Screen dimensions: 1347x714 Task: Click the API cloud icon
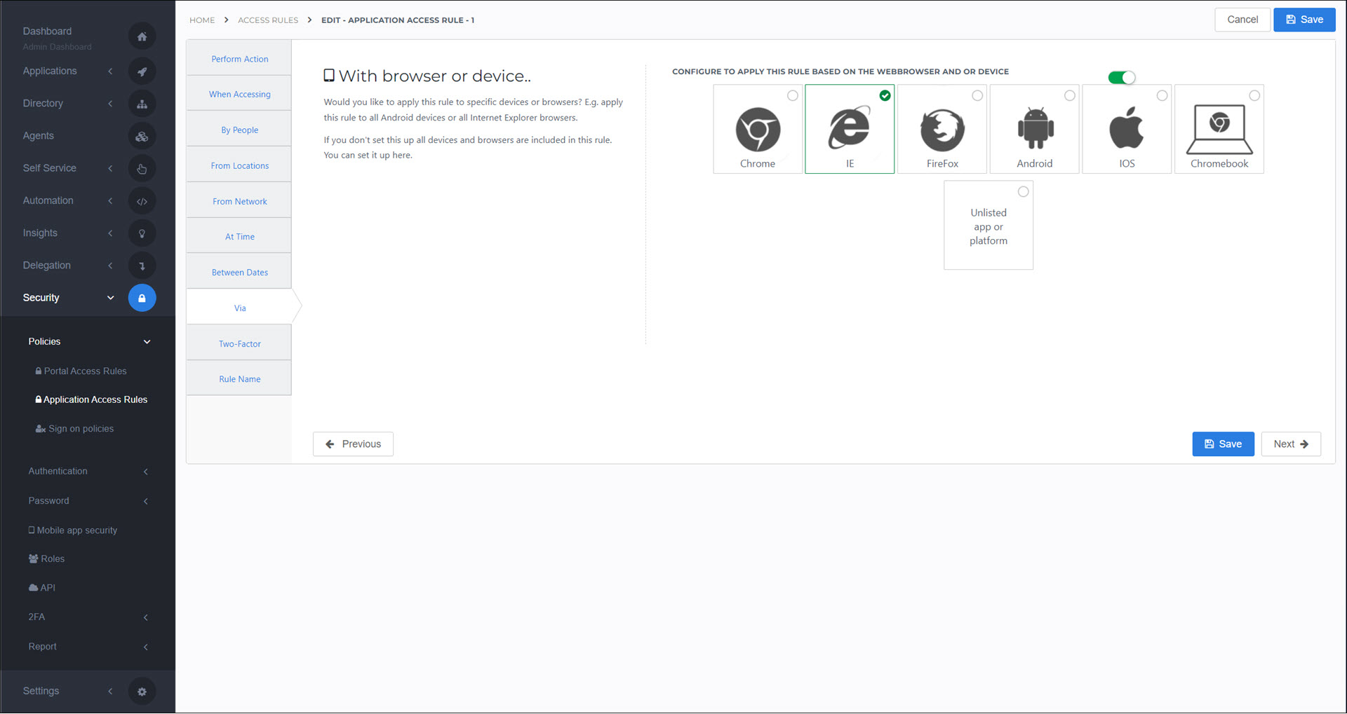click(33, 588)
